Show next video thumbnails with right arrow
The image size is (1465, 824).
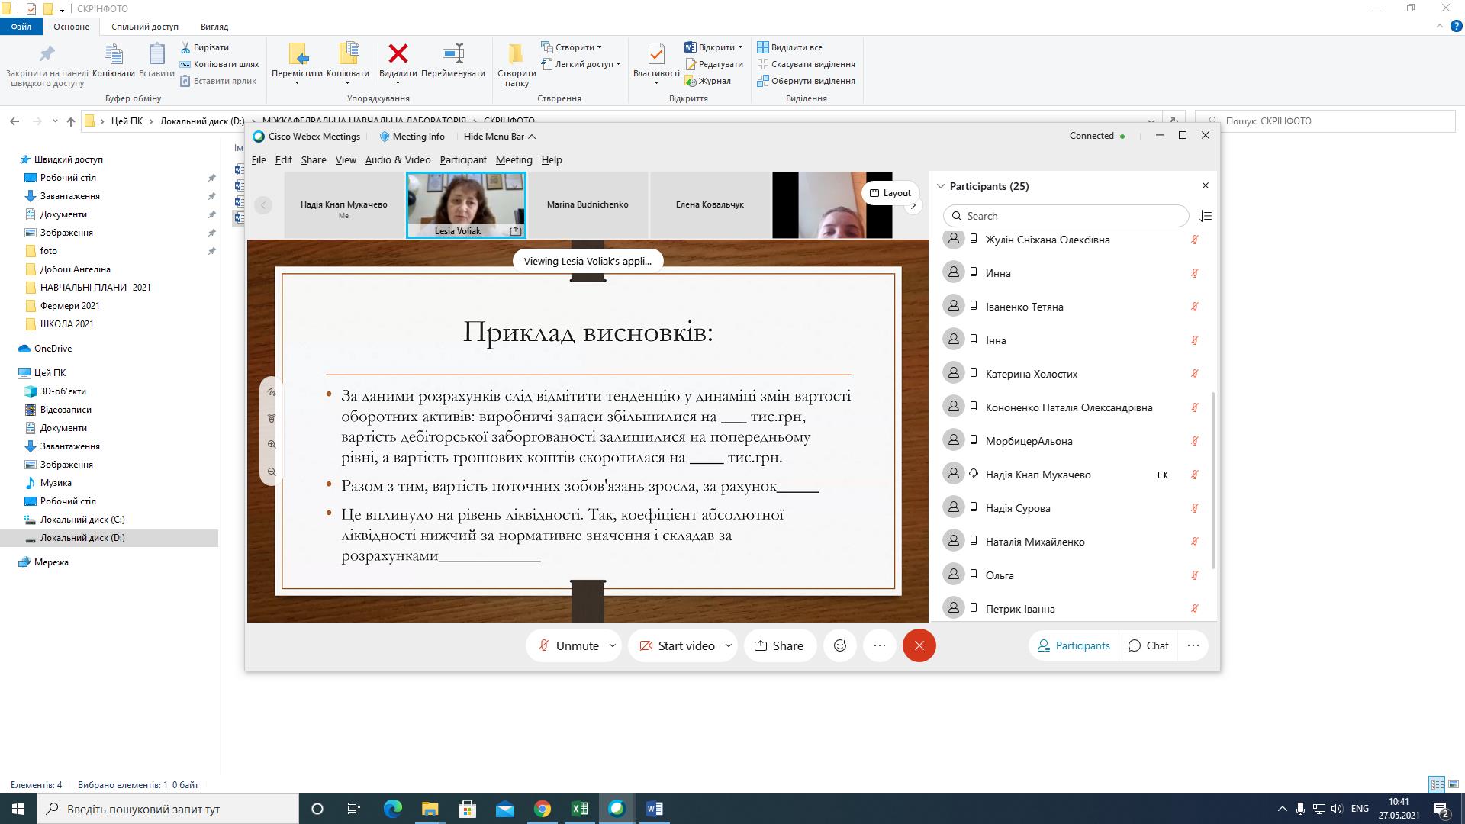(913, 206)
